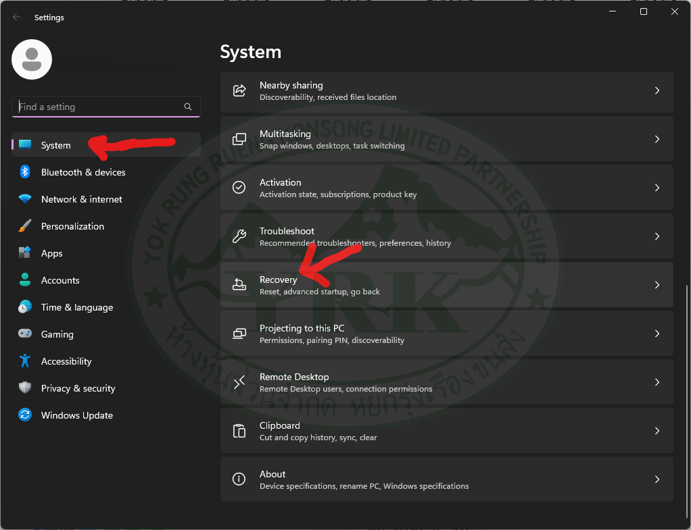Open Troubleshoot using the right chevron

point(657,236)
